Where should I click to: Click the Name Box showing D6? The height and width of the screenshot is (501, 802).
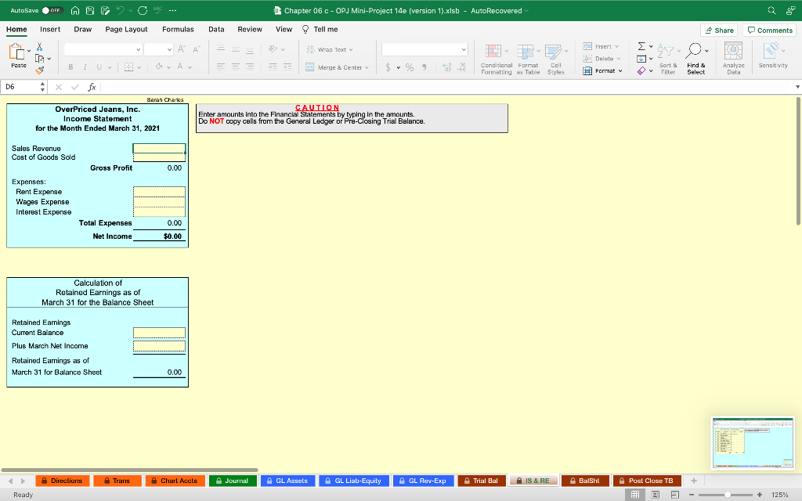coord(20,87)
